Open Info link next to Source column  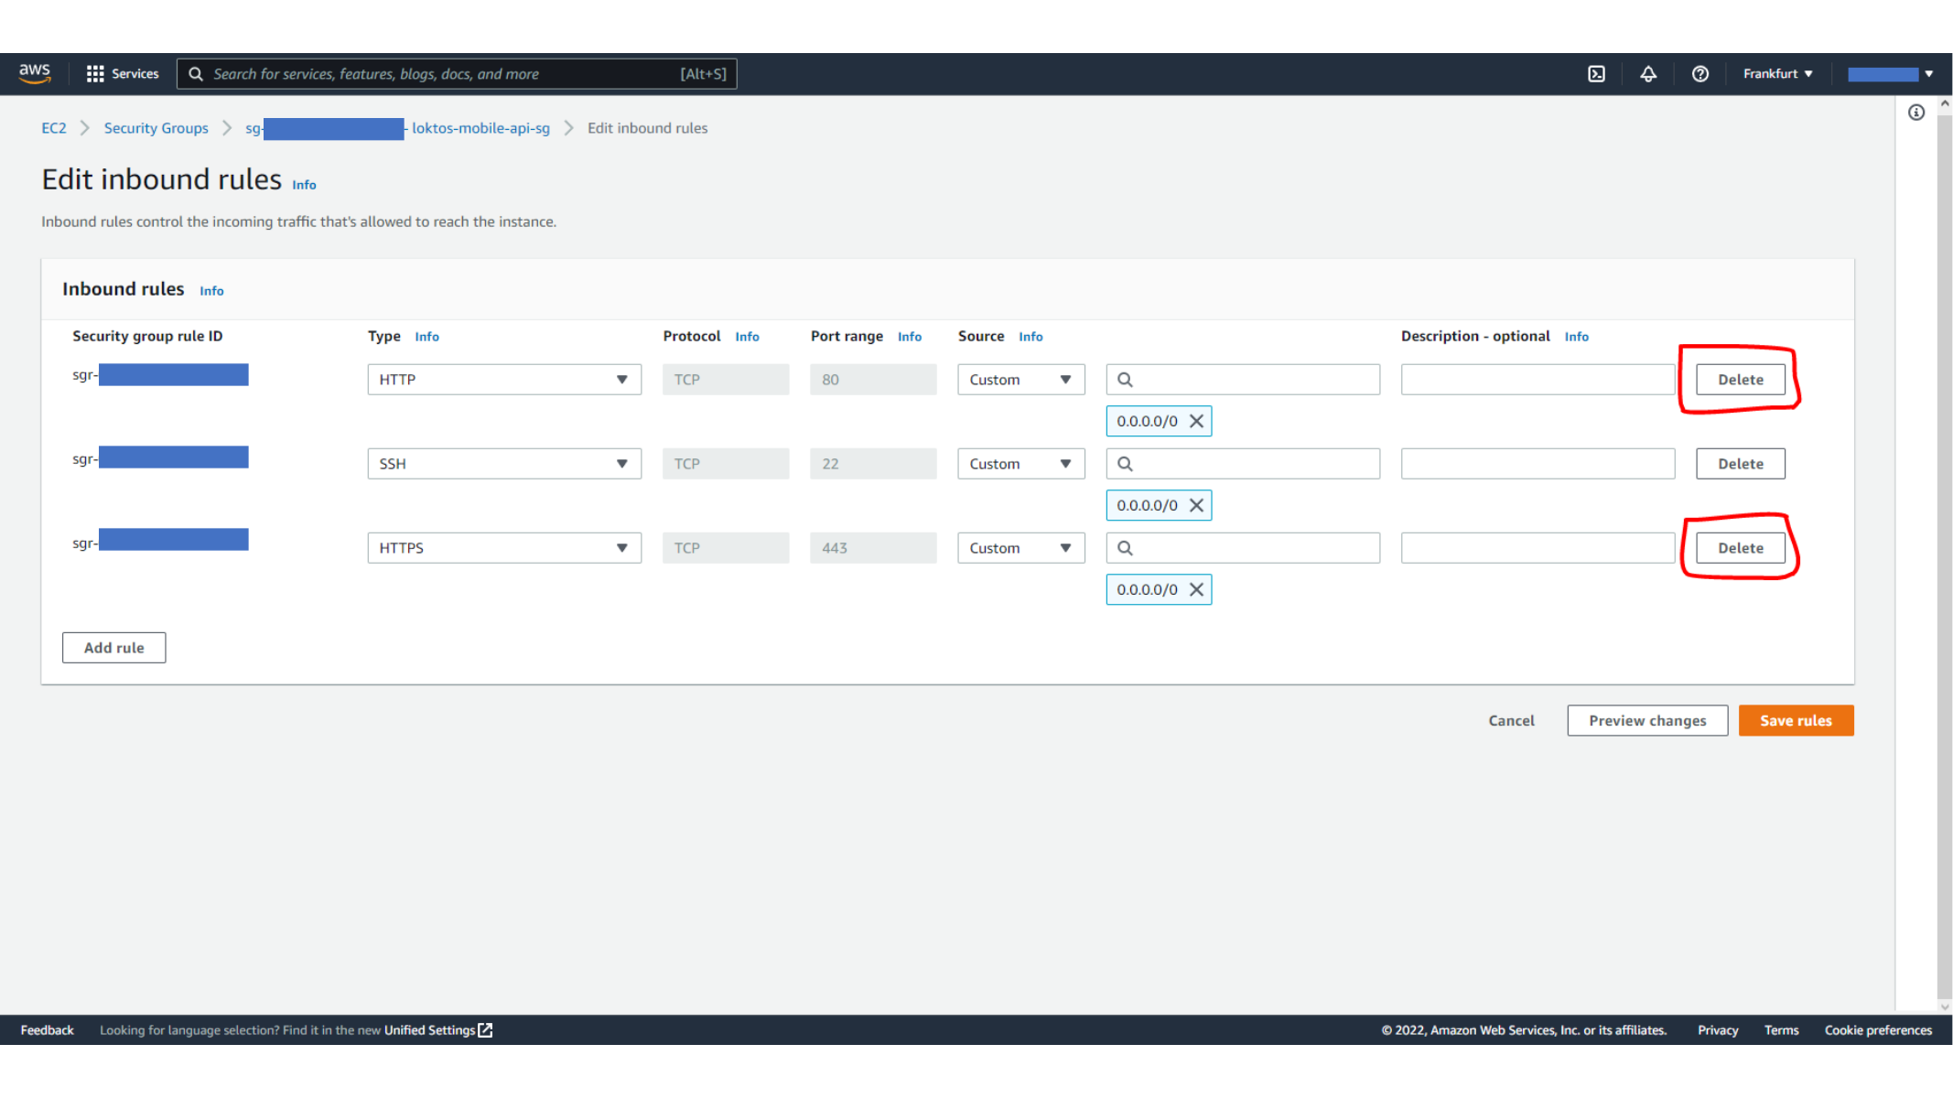1030,337
